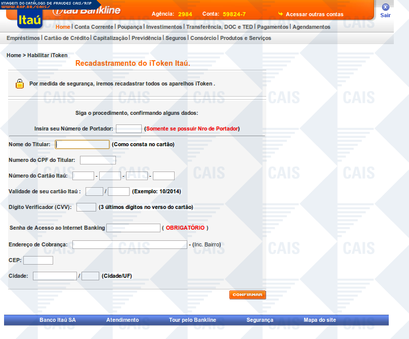Click the Sair exit icon
The height and width of the screenshot is (339, 409).
(x=385, y=7)
